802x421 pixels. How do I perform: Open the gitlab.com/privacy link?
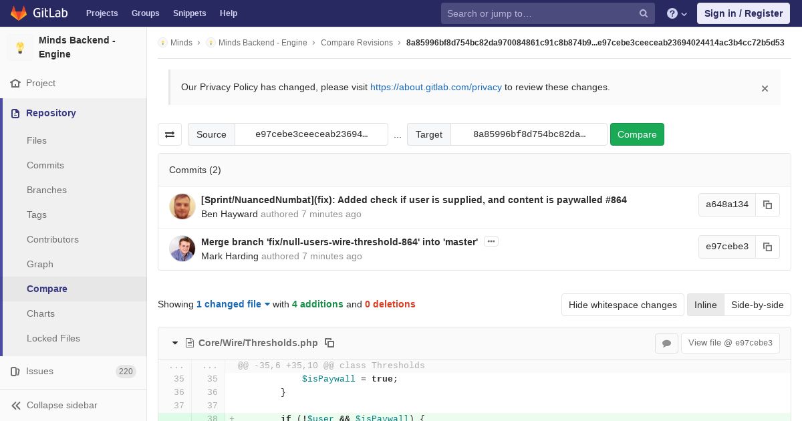point(436,87)
